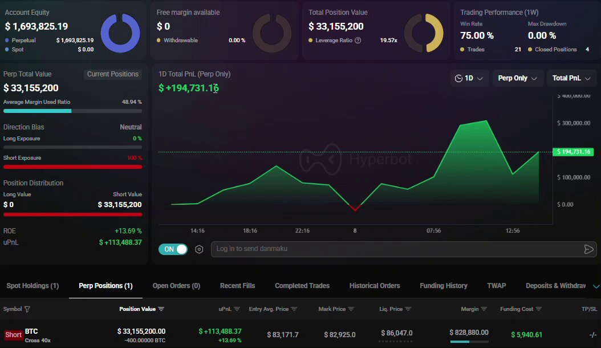This screenshot has height=348, width=601.
Task: Click the BTC symbol in the positions row
Action: point(31,331)
